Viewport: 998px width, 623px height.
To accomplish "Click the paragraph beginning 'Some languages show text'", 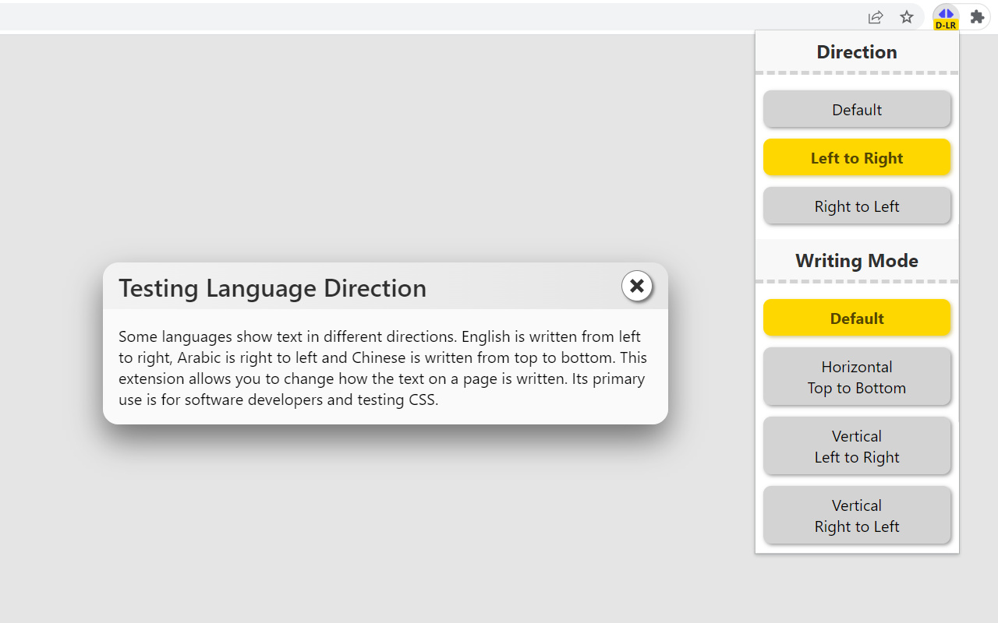I will [x=383, y=368].
